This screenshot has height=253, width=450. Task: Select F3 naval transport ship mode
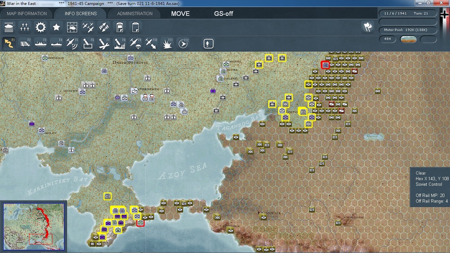[41, 43]
